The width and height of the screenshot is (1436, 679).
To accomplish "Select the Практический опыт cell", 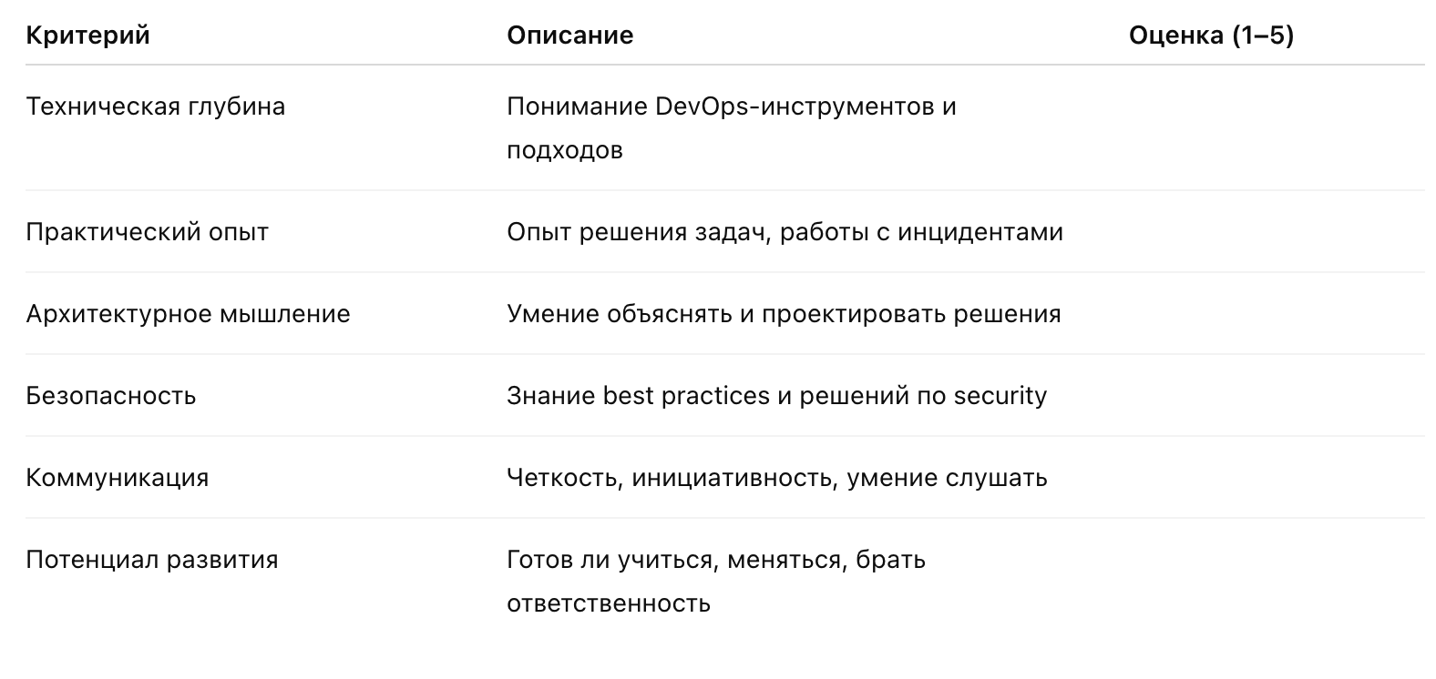I will tap(147, 232).
